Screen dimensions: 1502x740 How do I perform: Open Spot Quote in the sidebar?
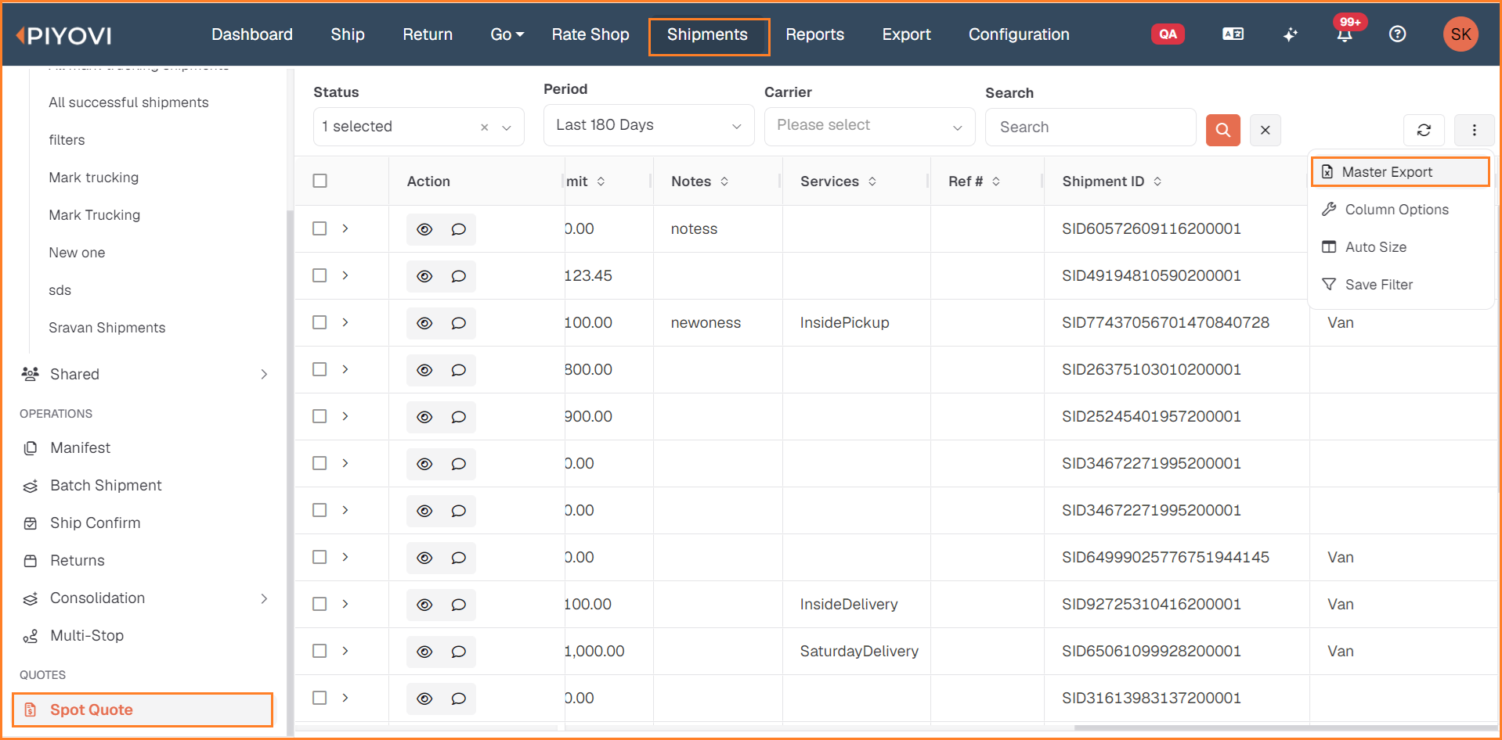coord(143,709)
